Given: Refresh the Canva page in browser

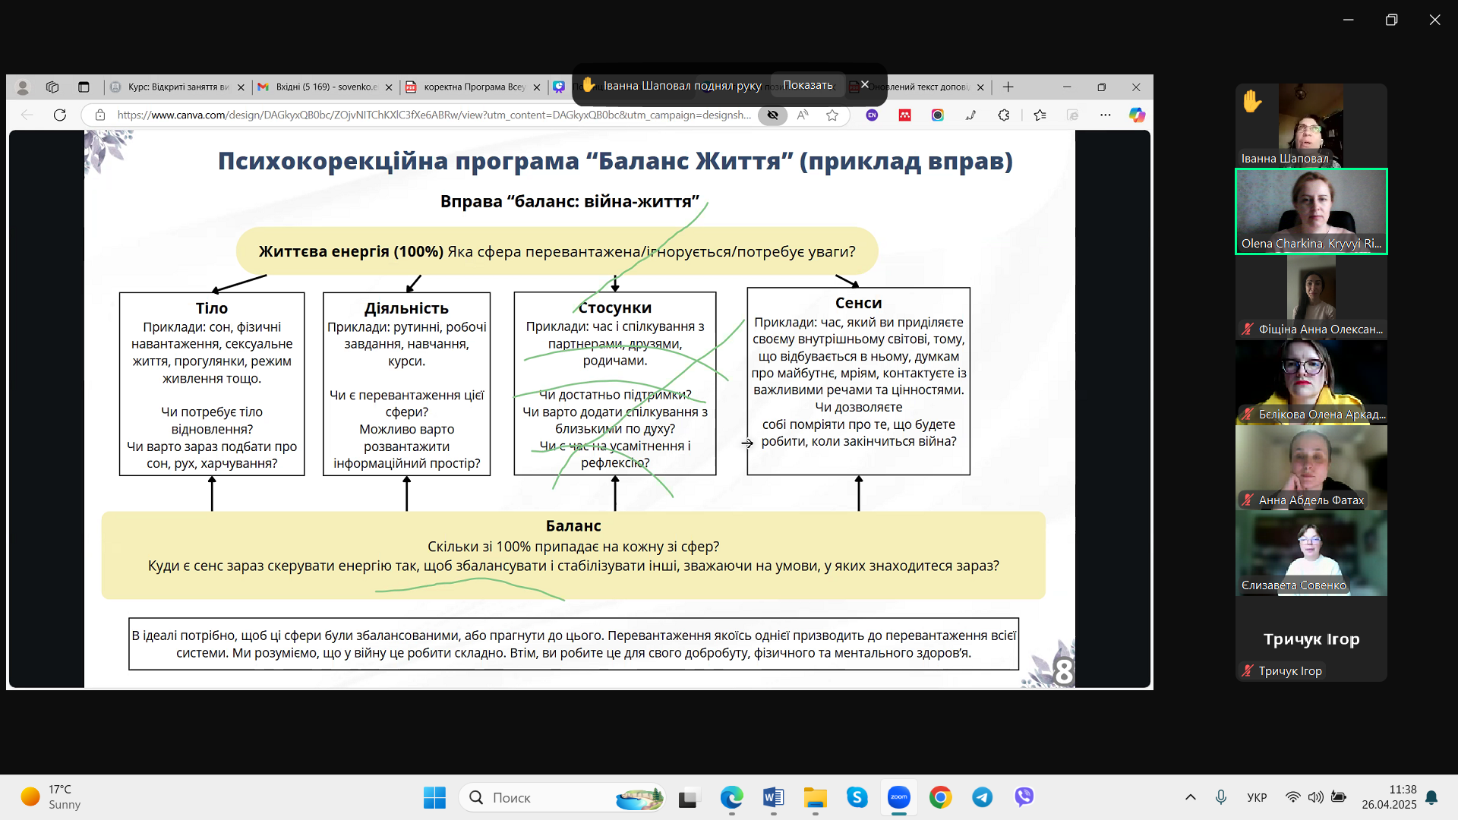Looking at the screenshot, I should click(60, 115).
